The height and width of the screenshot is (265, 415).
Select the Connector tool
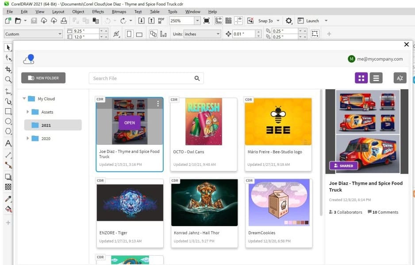(8, 165)
